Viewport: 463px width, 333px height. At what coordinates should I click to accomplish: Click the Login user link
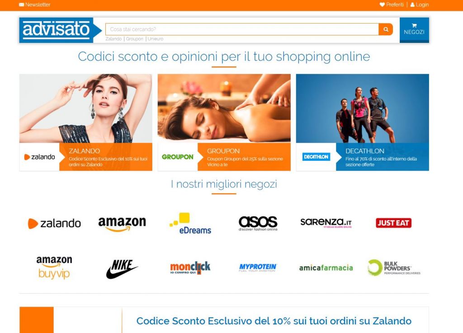[419, 5]
